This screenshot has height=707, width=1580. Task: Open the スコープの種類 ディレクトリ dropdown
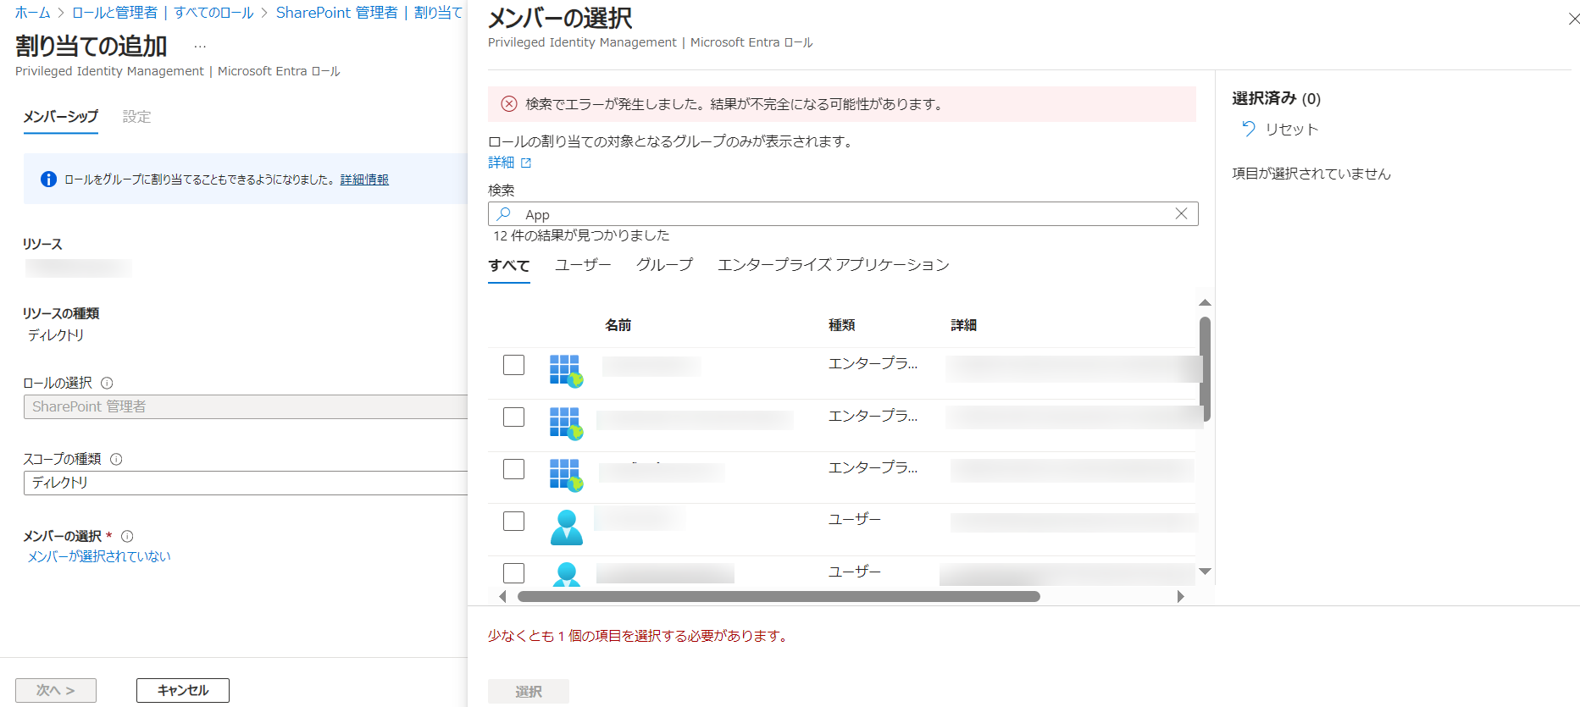pos(246,483)
